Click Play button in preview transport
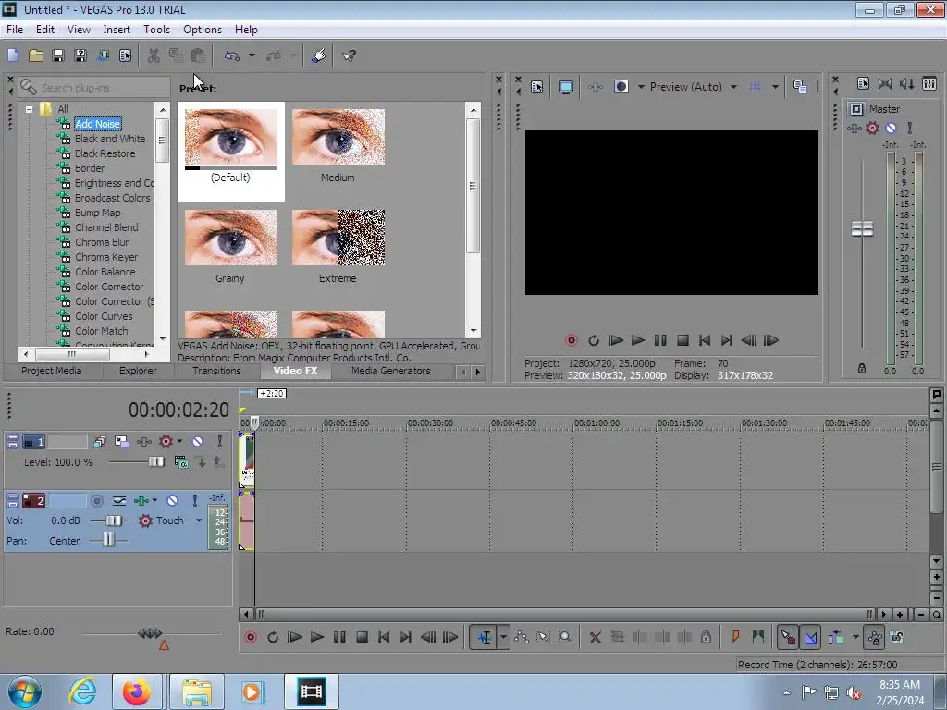Viewport: 947px width, 710px height. tap(638, 340)
